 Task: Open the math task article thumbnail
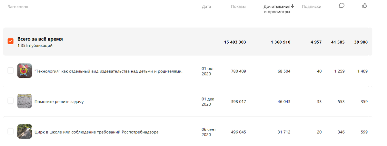25,101
